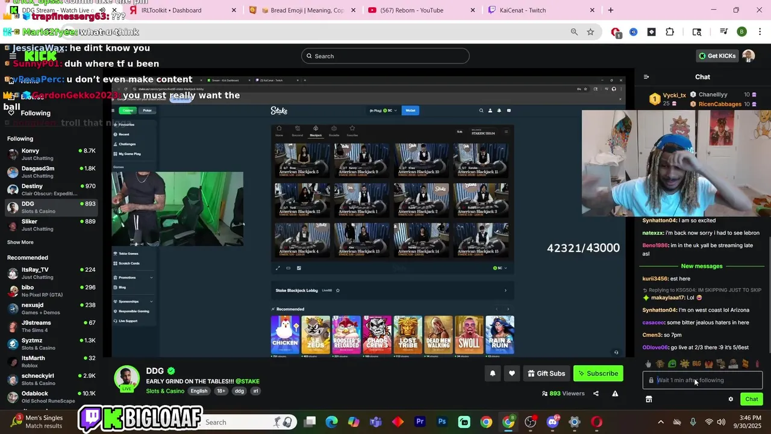
Task: Click the Subscribe button
Action: [598, 374]
